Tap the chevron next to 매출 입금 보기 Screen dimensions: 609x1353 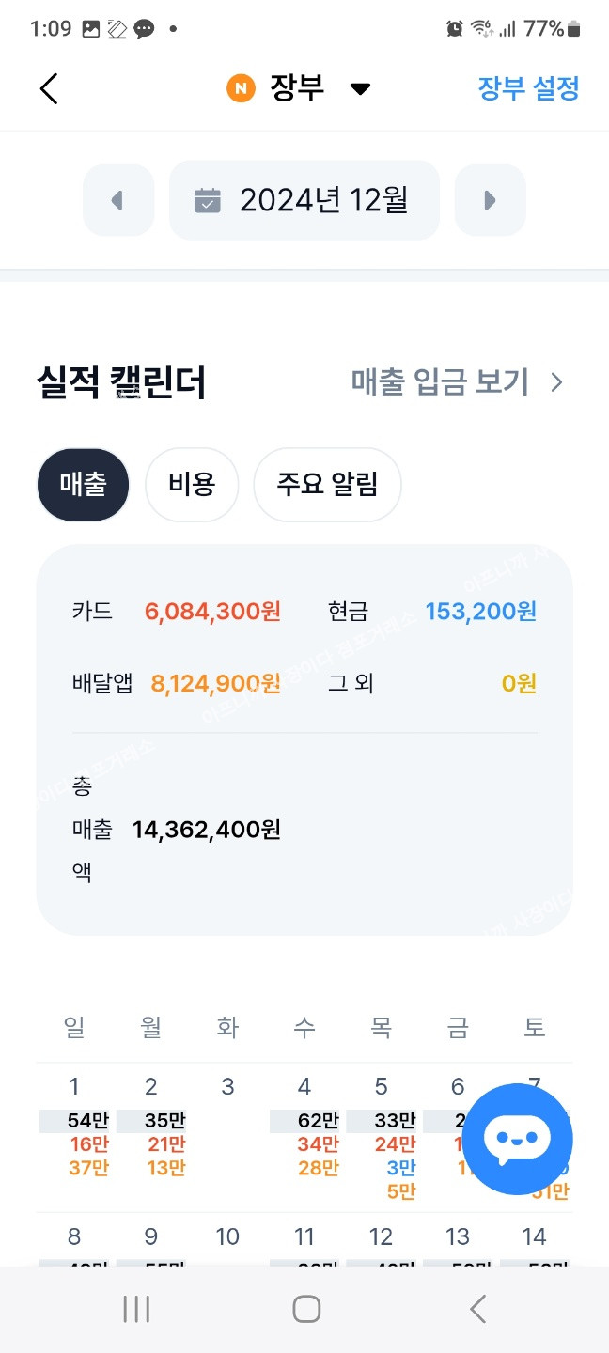point(556,382)
